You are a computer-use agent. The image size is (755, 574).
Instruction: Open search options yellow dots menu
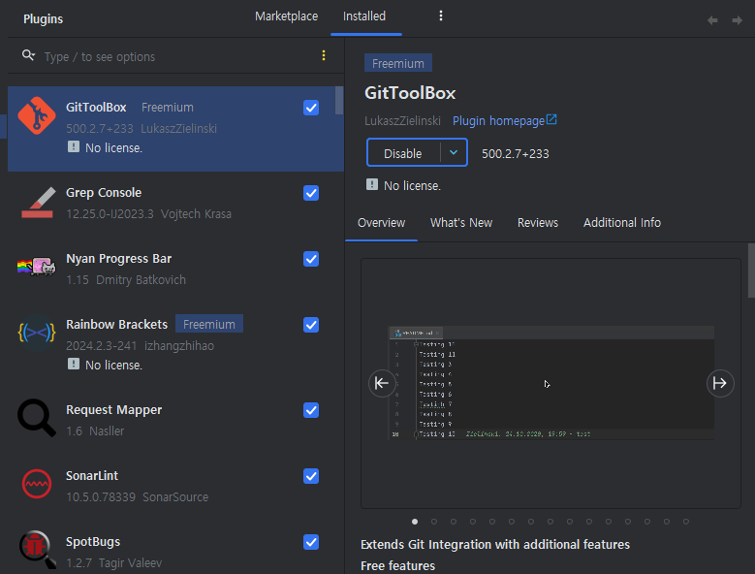[324, 56]
